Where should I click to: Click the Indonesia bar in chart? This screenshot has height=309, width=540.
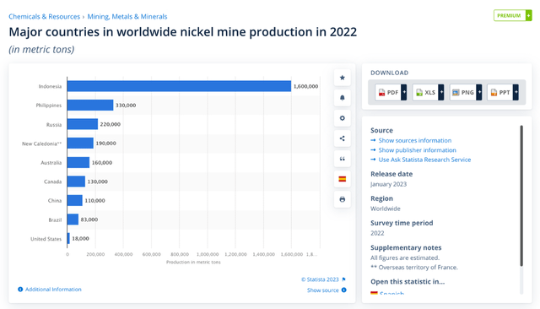tap(179, 86)
